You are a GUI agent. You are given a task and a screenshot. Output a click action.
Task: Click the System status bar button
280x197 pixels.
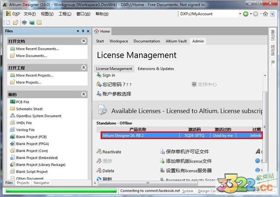pos(187,191)
